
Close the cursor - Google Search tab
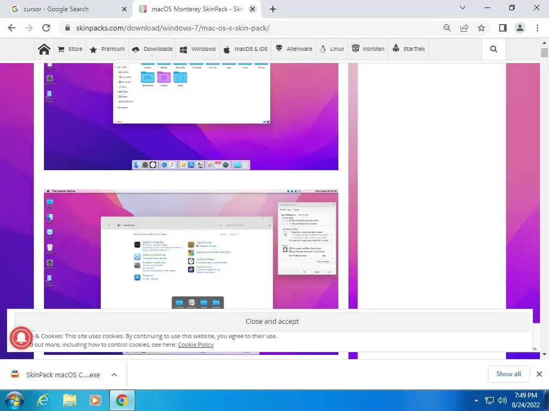click(x=124, y=9)
